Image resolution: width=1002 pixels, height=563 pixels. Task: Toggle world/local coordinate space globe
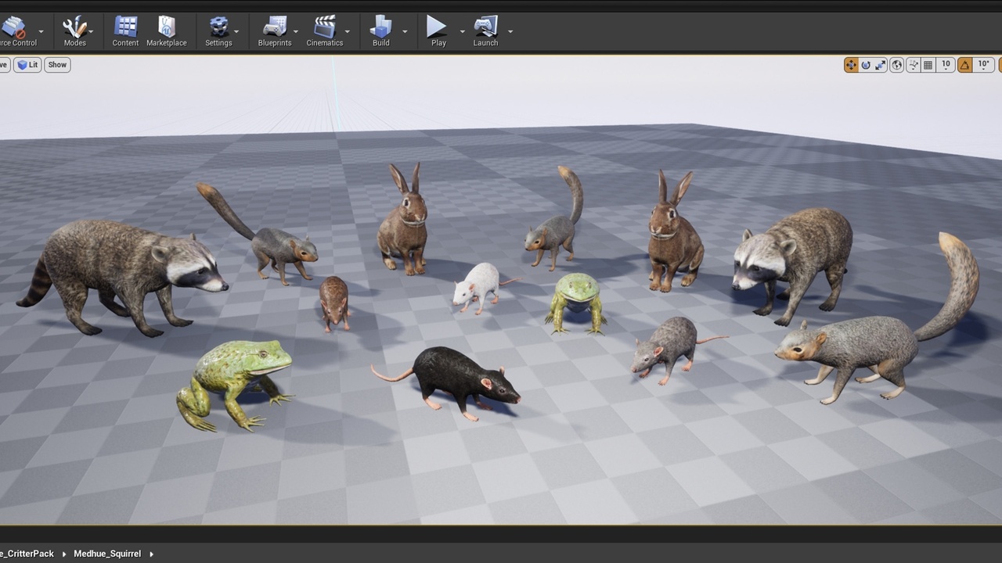tap(897, 65)
